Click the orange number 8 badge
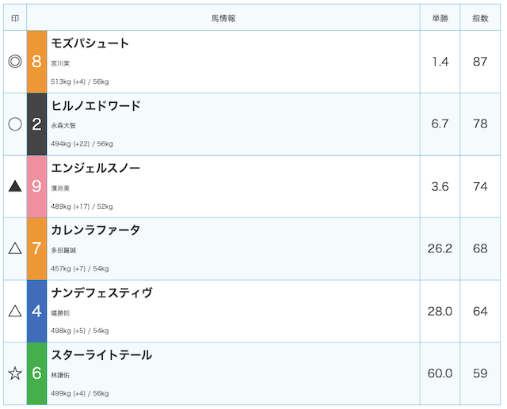Viewport: 507px width, 409px height. pyautogui.click(x=37, y=62)
